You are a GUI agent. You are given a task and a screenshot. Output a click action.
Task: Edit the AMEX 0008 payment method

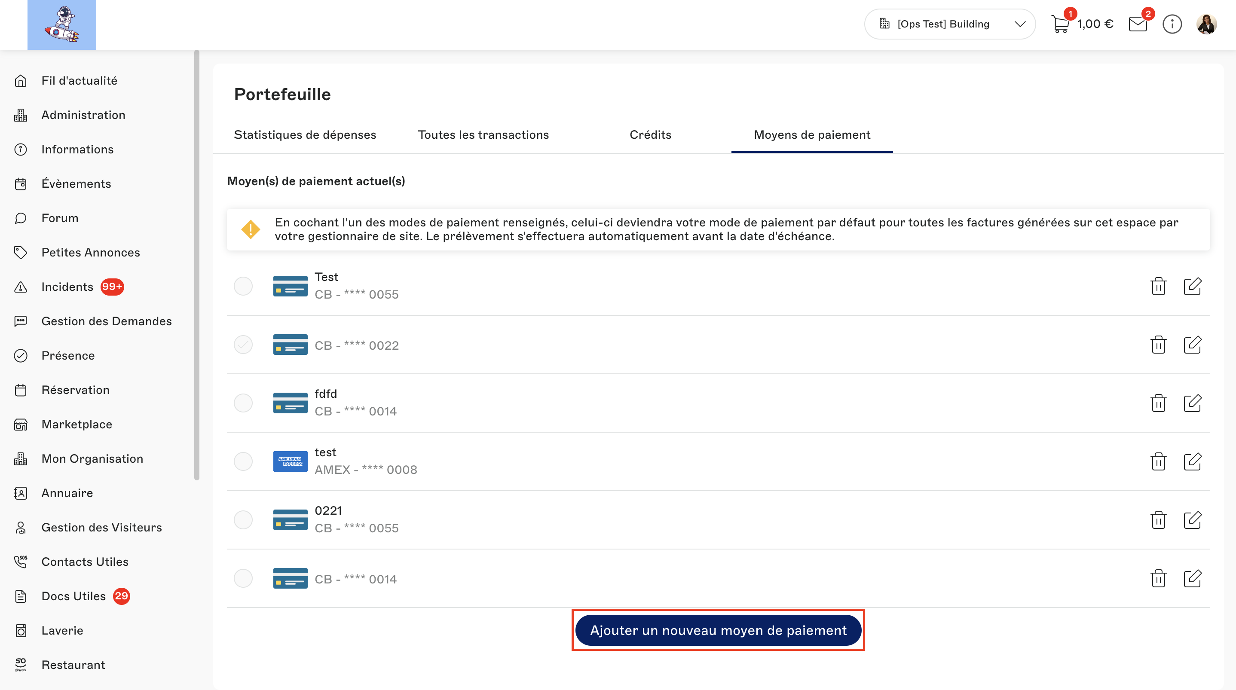pyautogui.click(x=1192, y=461)
